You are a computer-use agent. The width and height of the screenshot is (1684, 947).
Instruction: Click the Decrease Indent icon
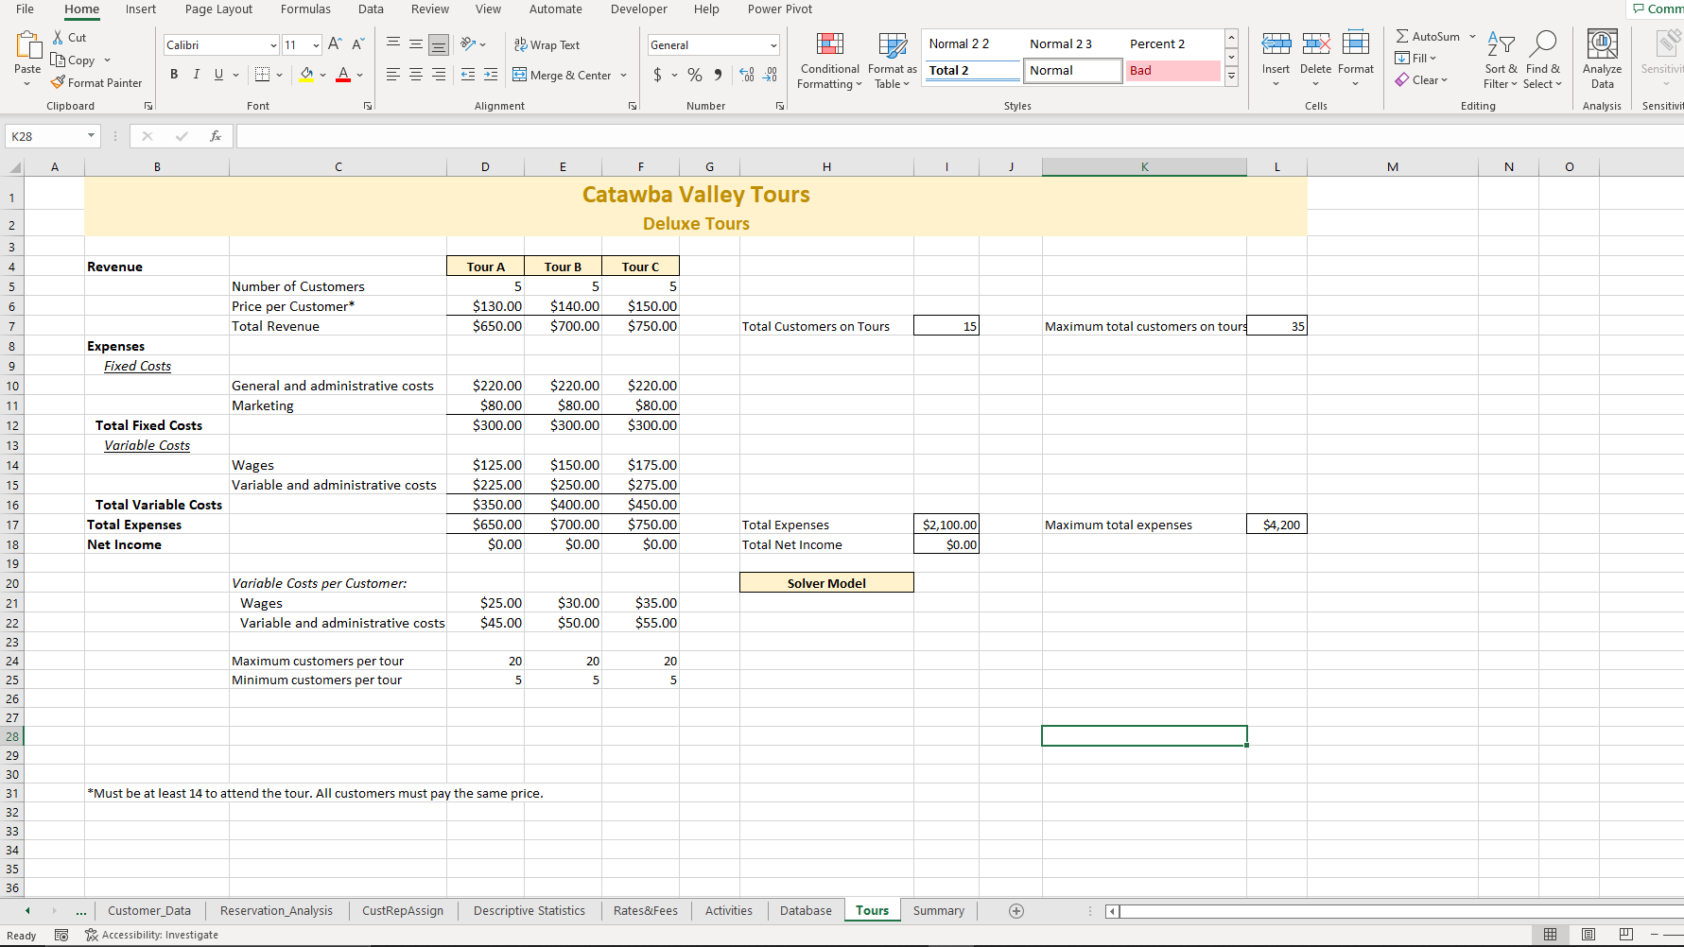coord(468,75)
